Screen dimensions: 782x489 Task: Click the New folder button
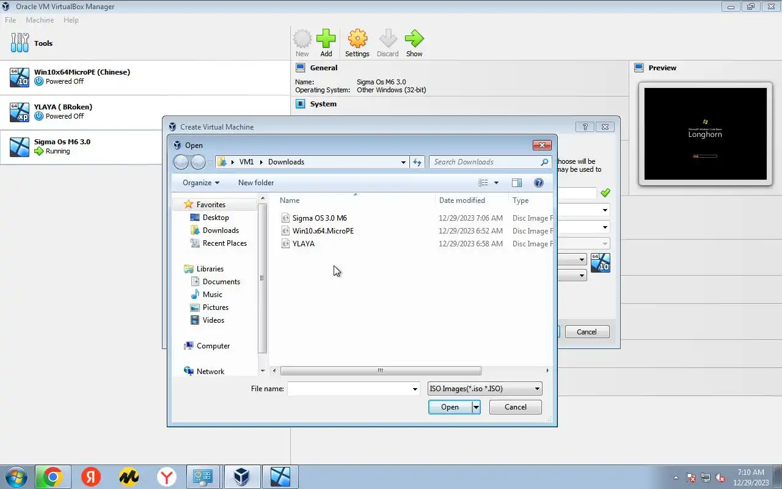pyautogui.click(x=256, y=183)
